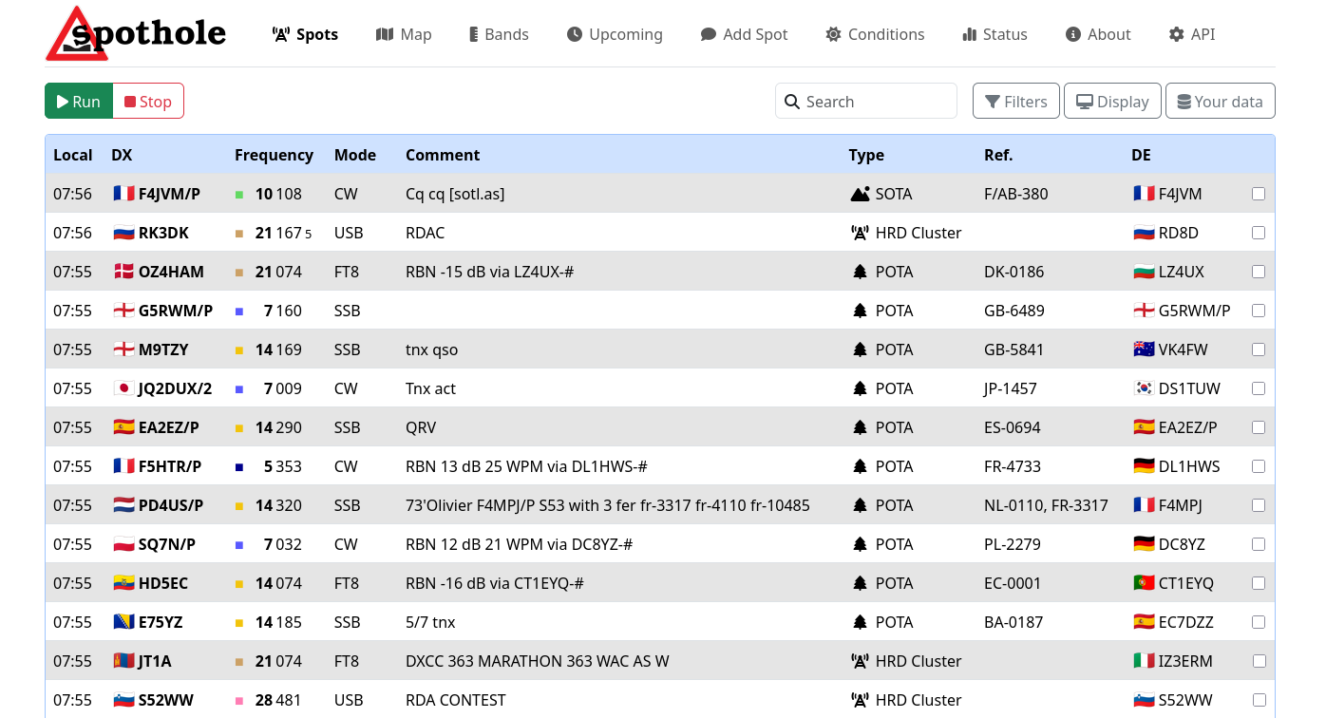This screenshot has height=718, width=1326.
Task: Click the Spothole logo
Action: pos(136,33)
